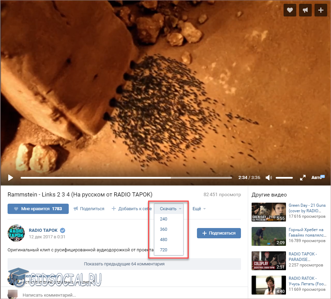
Task: Expand the Ещё menu
Action: [199, 209]
